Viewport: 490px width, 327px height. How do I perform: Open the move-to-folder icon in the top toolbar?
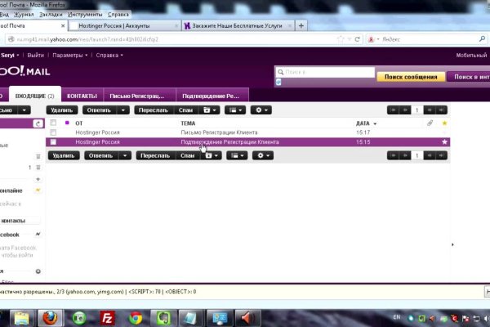tap(210, 110)
